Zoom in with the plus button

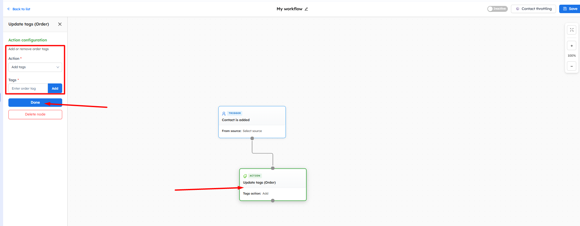pos(572,46)
